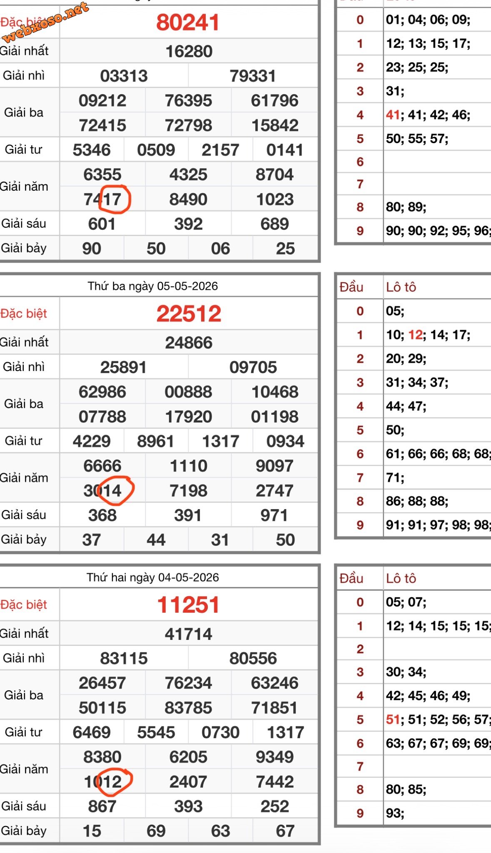Image resolution: width=491 pixels, height=853 pixels.
Task: Select fourth prize number 5346
Action: pos(92,150)
